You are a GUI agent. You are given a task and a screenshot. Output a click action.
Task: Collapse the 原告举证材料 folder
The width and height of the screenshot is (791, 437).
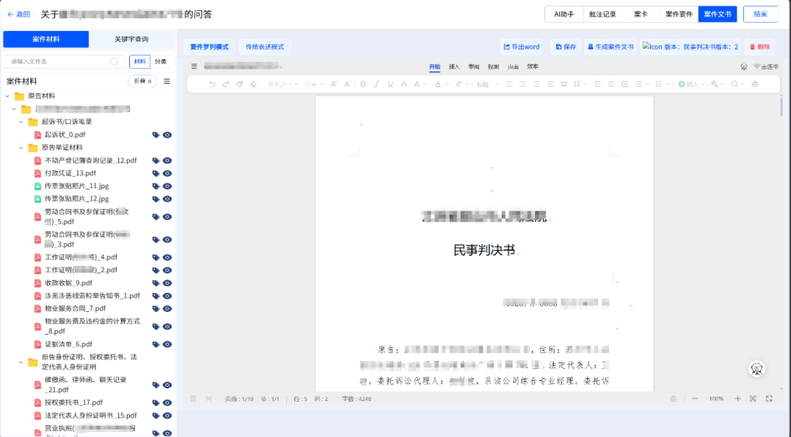(x=21, y=148)
